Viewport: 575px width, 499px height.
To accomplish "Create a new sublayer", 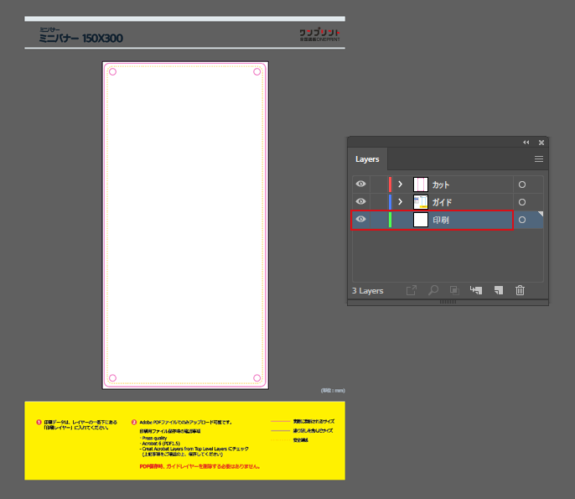I will point(476,290).
